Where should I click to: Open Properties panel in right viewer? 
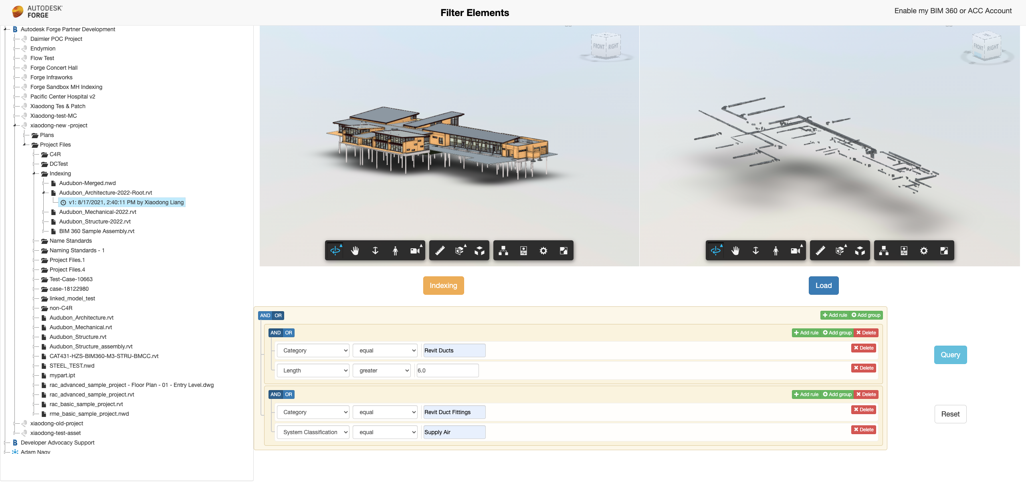(904, 251)
